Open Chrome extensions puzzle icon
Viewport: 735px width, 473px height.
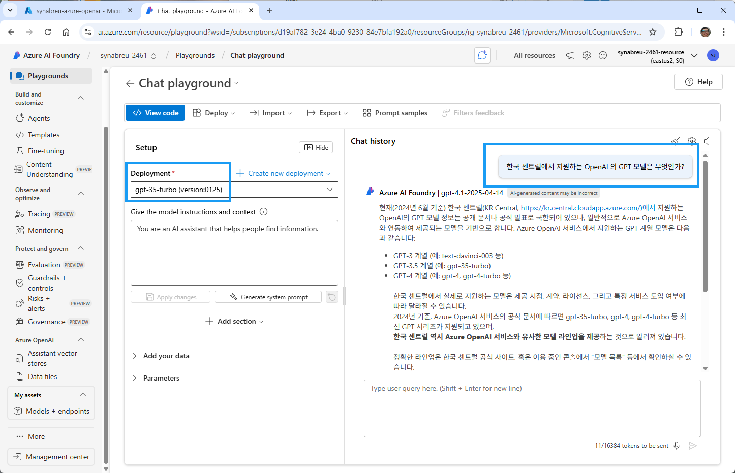click(678, 32)
